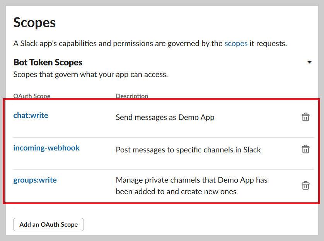Click the incoming-webhook scope name

tap(46, 148)
